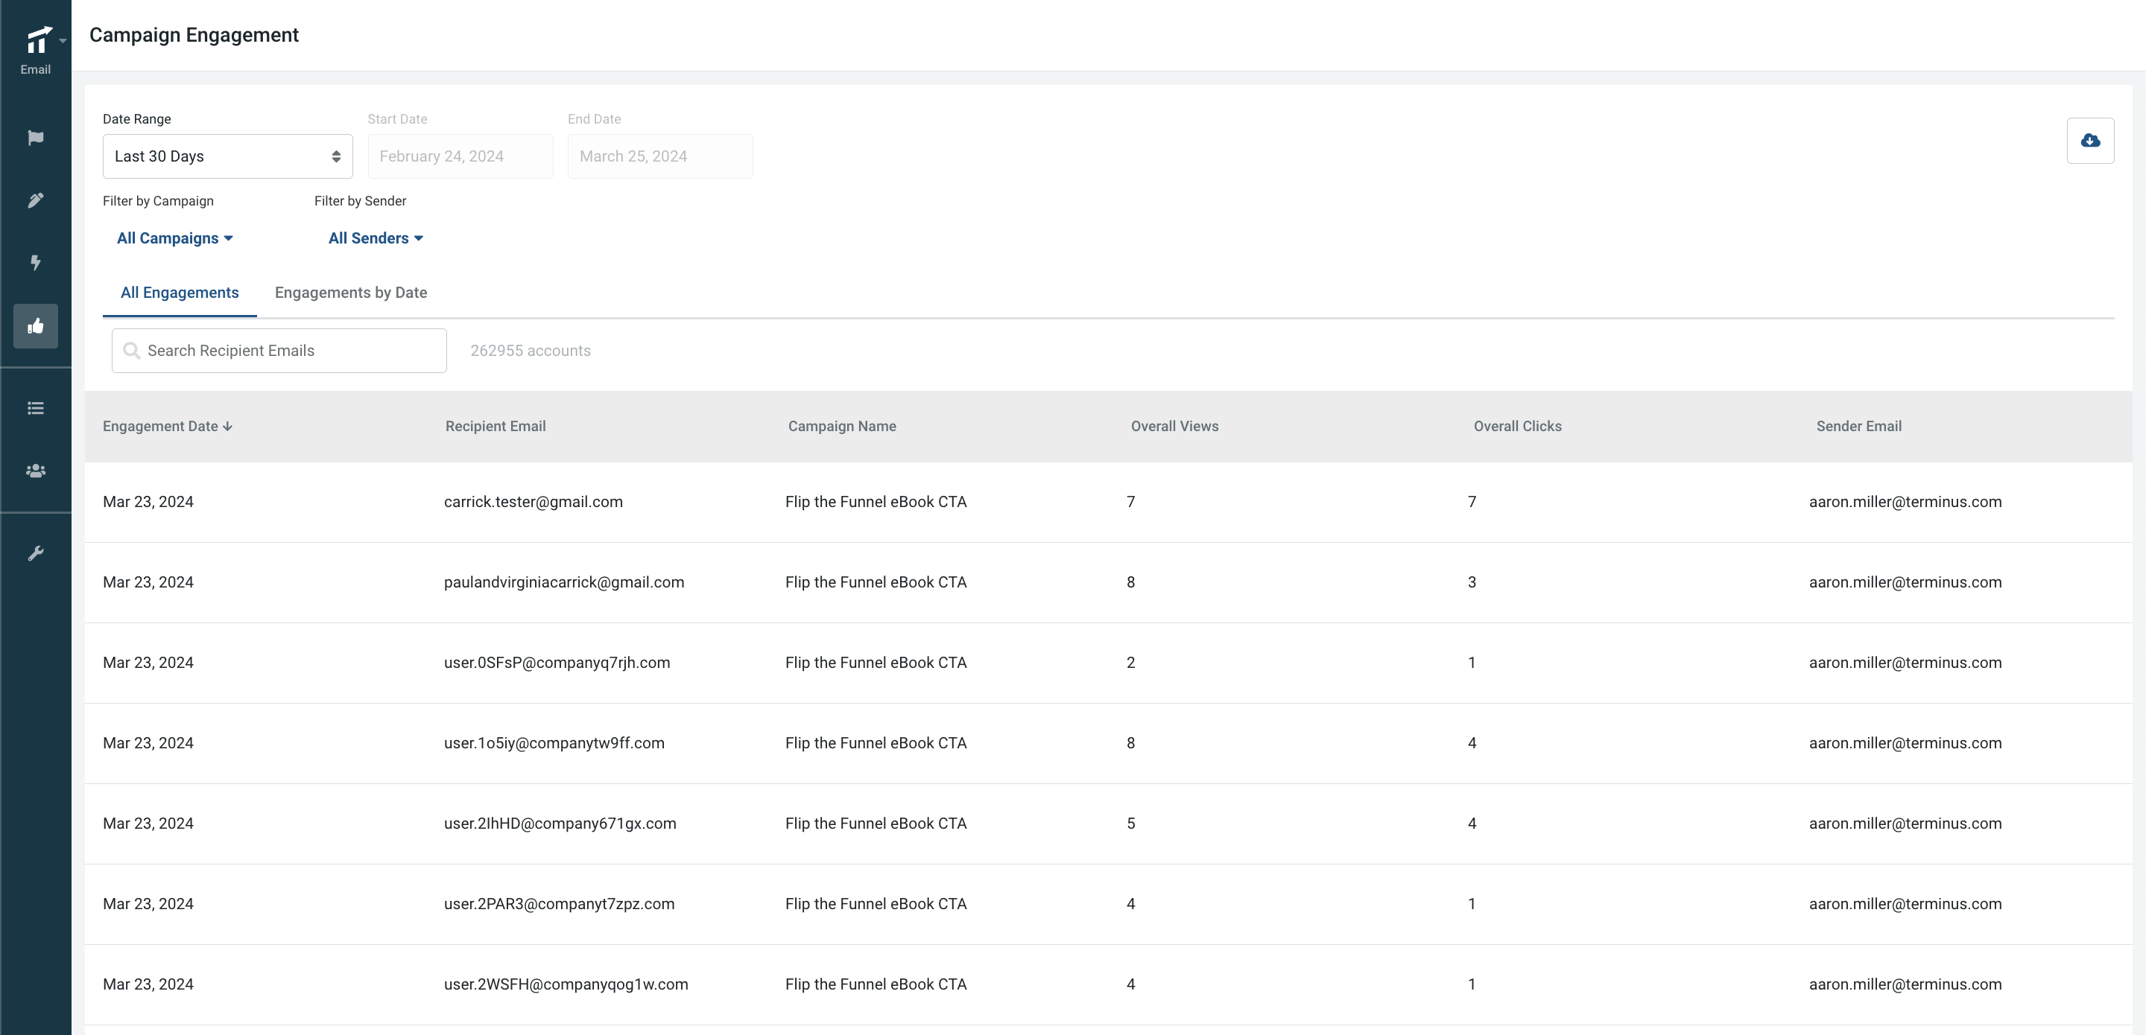Expand the All Campaigns filter
The image size is (2146, 1035).
175,238
